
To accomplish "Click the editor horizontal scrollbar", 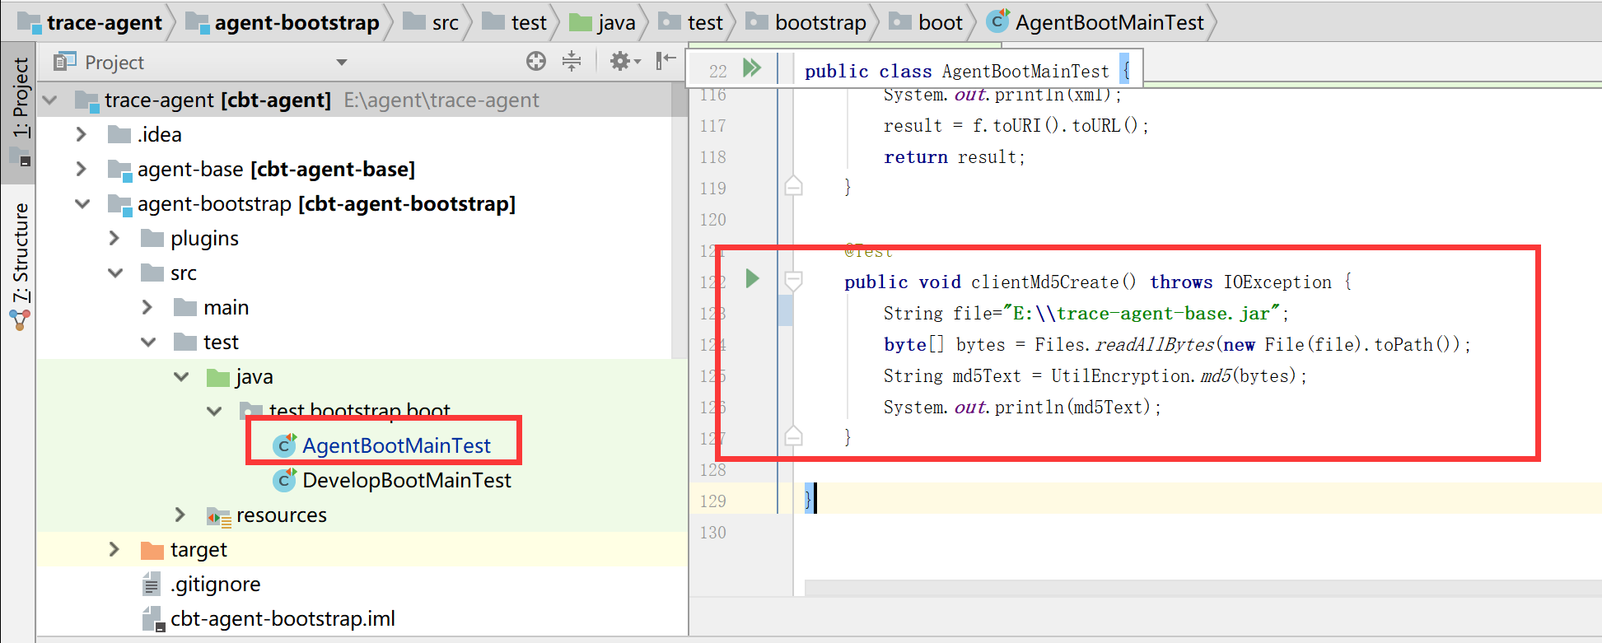I will click(x=1203, y=588).
